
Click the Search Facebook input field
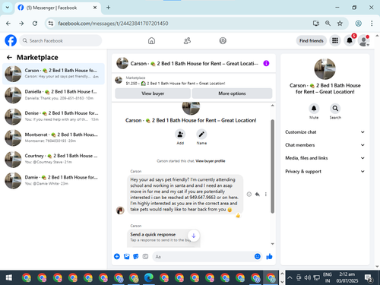61,40
